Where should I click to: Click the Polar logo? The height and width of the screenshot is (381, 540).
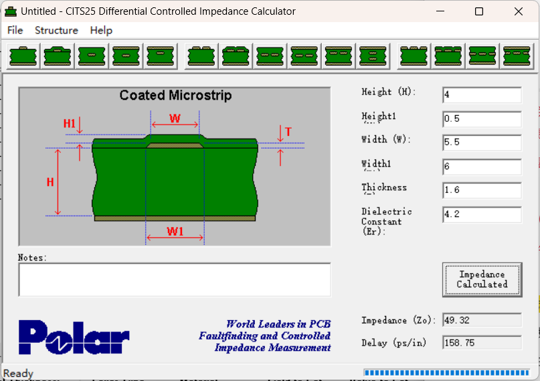[74, 337]
